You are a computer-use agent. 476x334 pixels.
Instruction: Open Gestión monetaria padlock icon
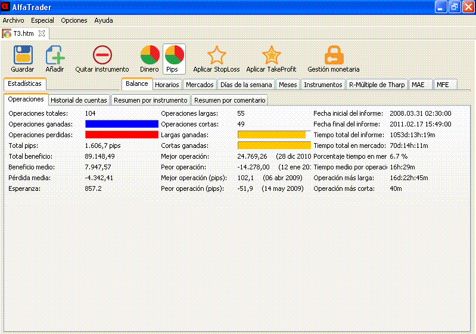pos(334,55)
